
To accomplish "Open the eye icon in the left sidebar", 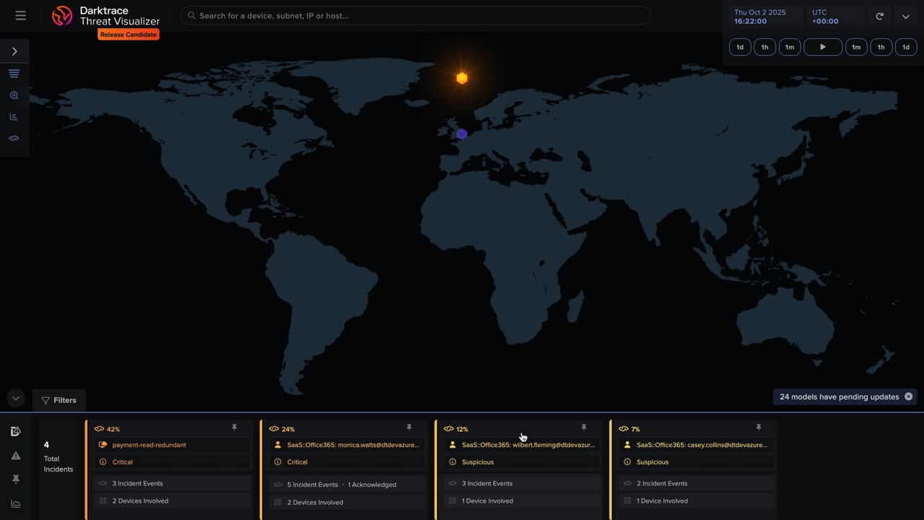I will tap(14, 138).
